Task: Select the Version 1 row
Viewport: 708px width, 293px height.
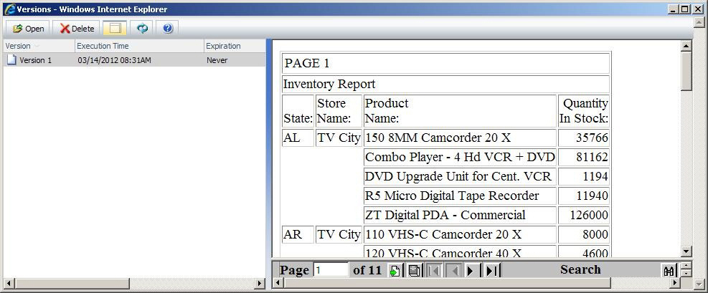Action: point(134,60)
